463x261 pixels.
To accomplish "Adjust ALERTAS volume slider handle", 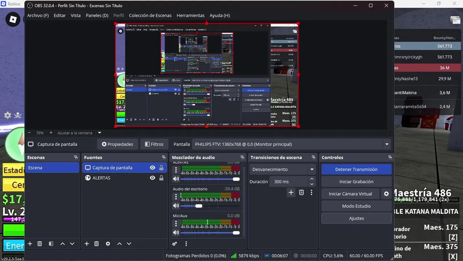I will pyautogui.click(x=236, y=179).
